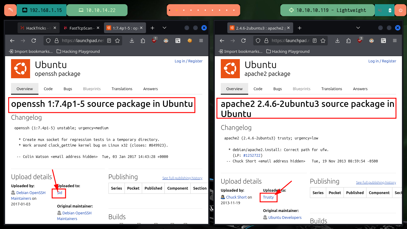Image resolution: width=407 pixels, height=229 pixels.
Task: Toggle reader view in the openssh window
Action: pyautogui.click(x=109, y=41)
